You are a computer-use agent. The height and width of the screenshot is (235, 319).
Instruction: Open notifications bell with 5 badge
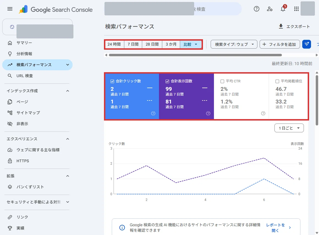pos(283,9)
